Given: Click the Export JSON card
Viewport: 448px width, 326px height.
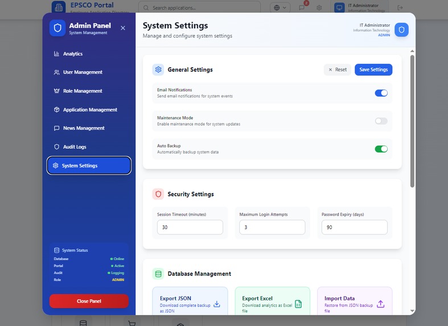Looking at the screenshot, I should pos(190,301).
